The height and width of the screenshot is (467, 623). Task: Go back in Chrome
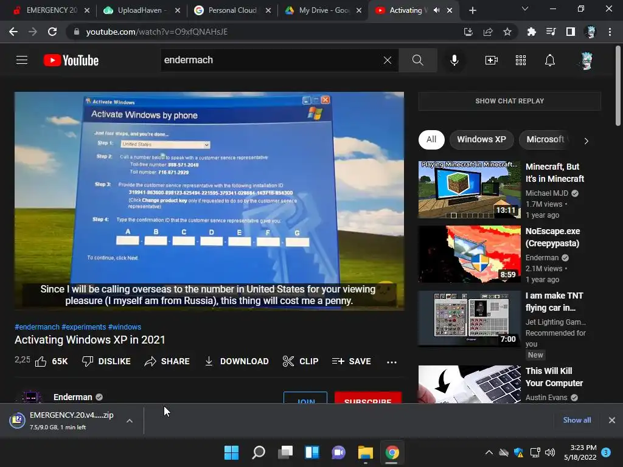[13, 32]
